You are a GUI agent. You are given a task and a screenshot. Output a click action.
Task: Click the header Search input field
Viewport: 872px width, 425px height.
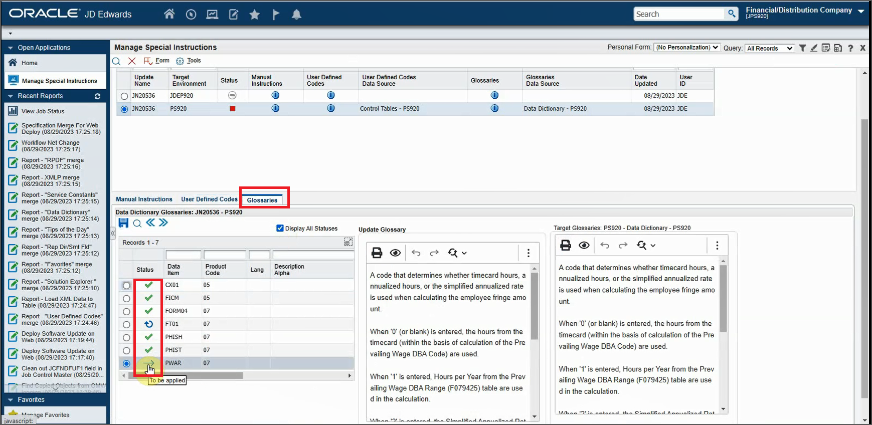[679, 14]
